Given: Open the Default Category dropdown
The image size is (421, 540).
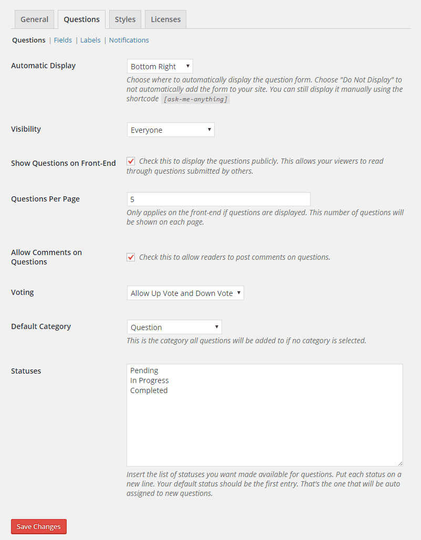Looking at the screenshot, I should 174,327.
